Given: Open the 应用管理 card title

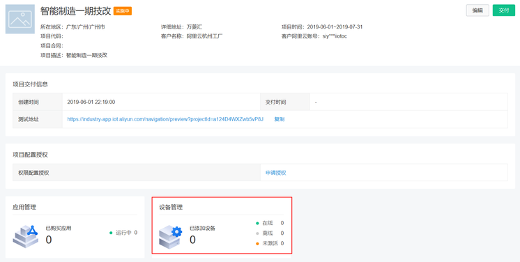Looking at the screenshot, I should pos(24,207).
